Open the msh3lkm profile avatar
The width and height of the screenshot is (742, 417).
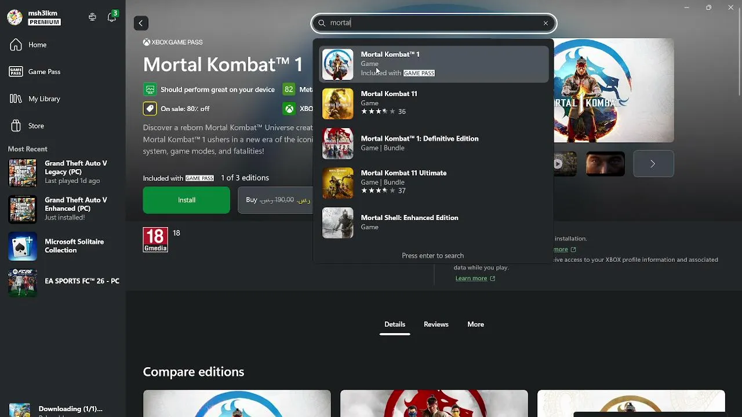[14, 17]
